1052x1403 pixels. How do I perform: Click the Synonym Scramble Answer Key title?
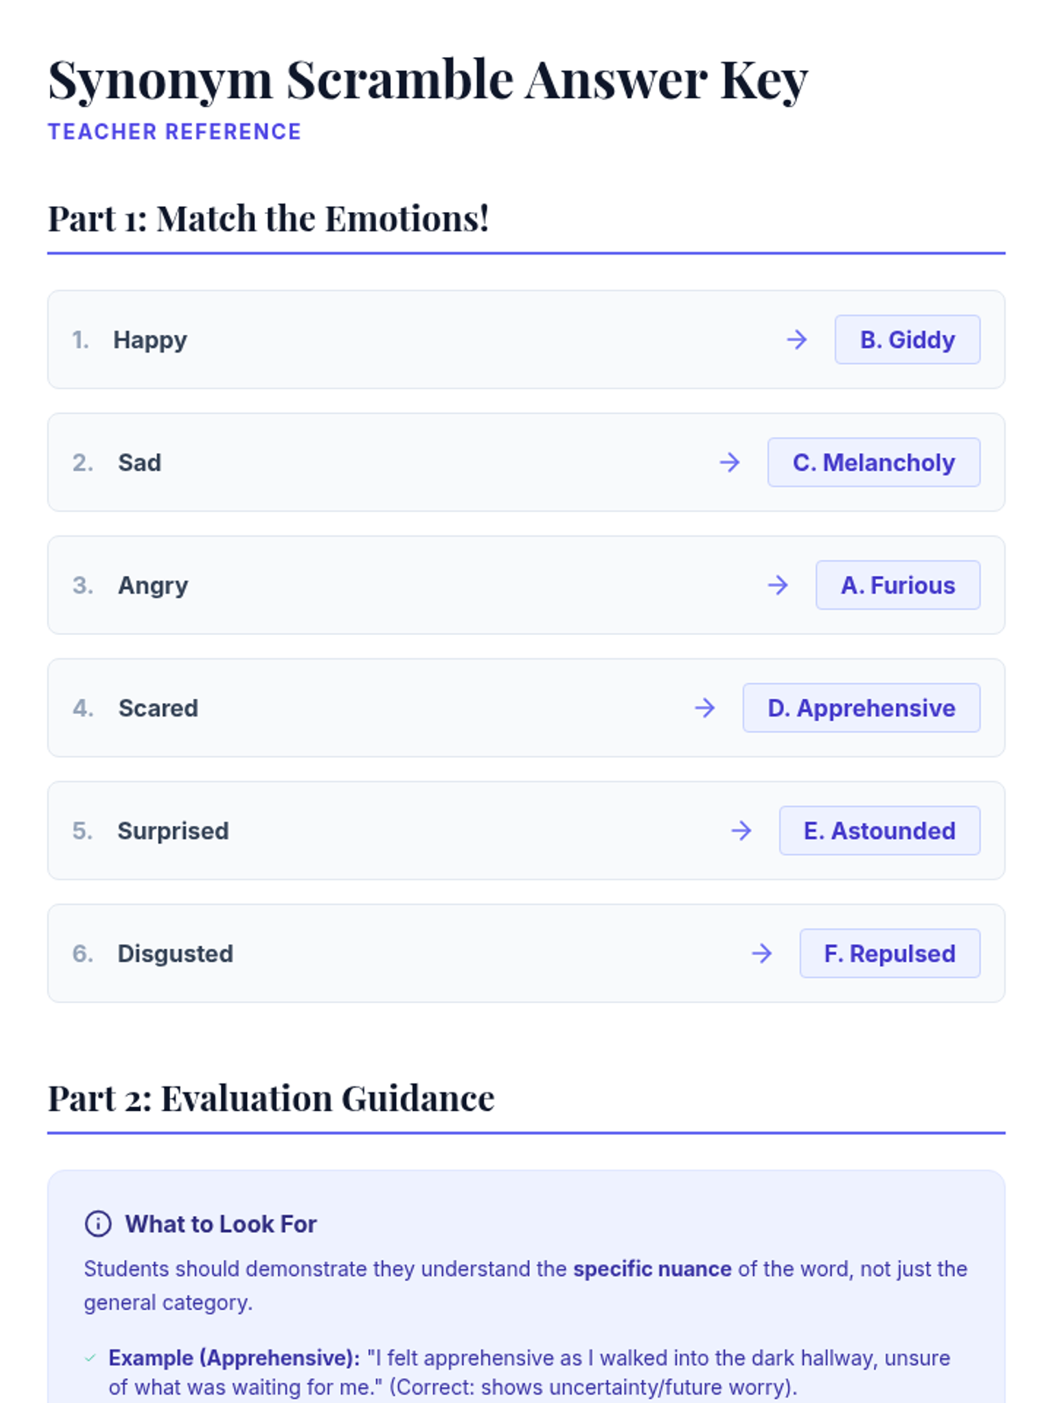click(x=428, y=80)
